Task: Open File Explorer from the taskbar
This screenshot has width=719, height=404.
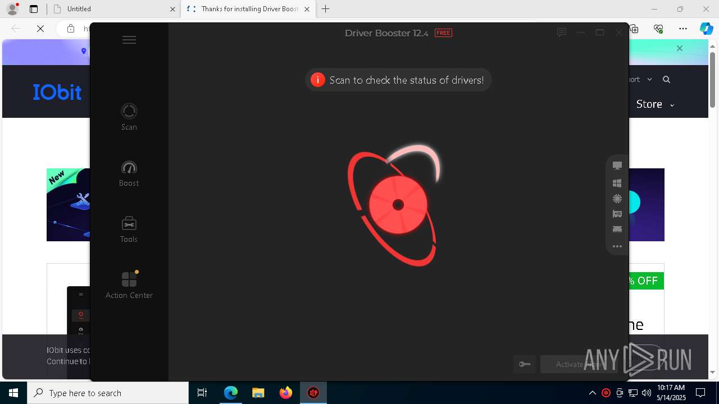Action: click(x=258, y=393)
